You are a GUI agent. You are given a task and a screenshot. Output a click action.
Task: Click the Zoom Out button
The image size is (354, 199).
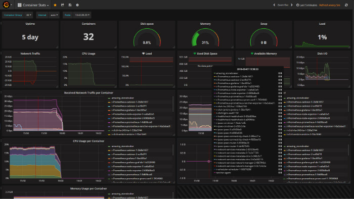click(283, 5)
